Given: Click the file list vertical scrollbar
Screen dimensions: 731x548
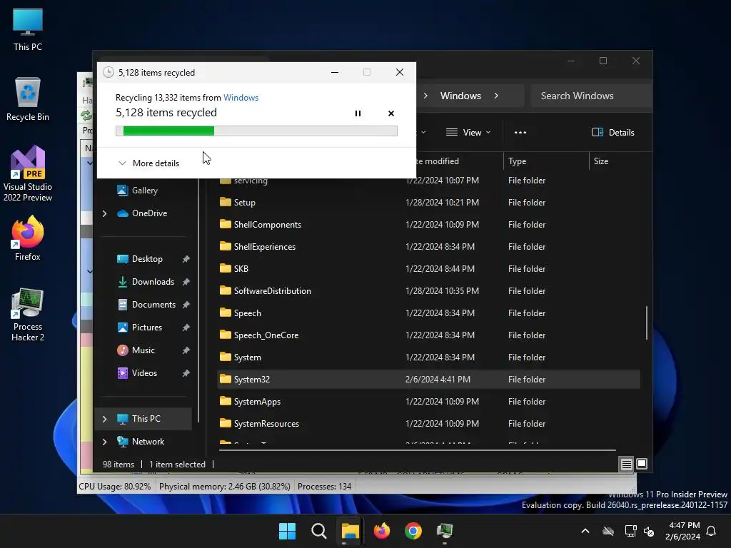Looking at the screenshot, I should click(x=646, y=323).
